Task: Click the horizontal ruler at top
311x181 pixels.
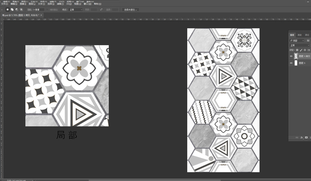Action: pyautogui.click(x=157, y=19)
